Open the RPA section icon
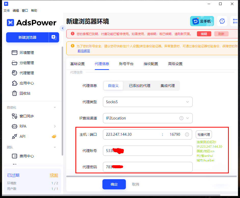240x198 pixels. [x=15, y=126]
